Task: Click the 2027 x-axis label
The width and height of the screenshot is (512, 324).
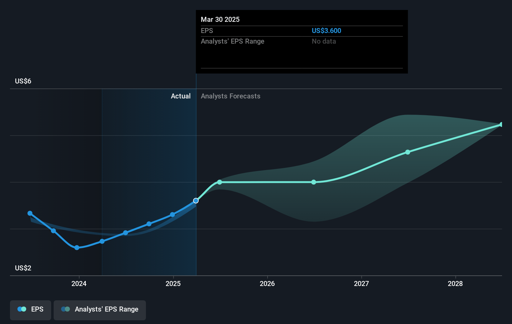Action: click(361, 283)
